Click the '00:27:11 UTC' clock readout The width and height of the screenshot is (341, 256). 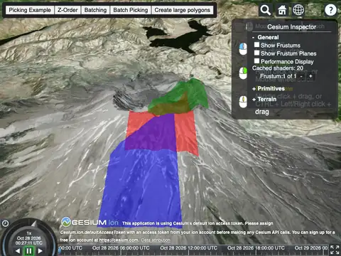pyautogui.click(x=29, y=243)
